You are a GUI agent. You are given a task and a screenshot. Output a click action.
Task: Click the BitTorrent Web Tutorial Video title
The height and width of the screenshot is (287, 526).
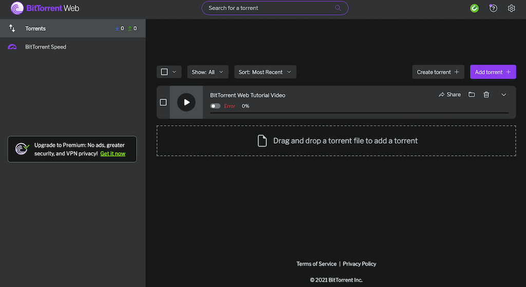pos(248,95)
